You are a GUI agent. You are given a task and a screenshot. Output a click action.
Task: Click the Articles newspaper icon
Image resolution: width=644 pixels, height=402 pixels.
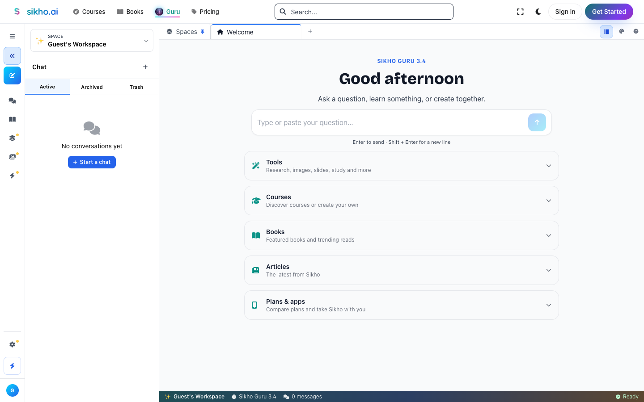click(x=255, y=270)
